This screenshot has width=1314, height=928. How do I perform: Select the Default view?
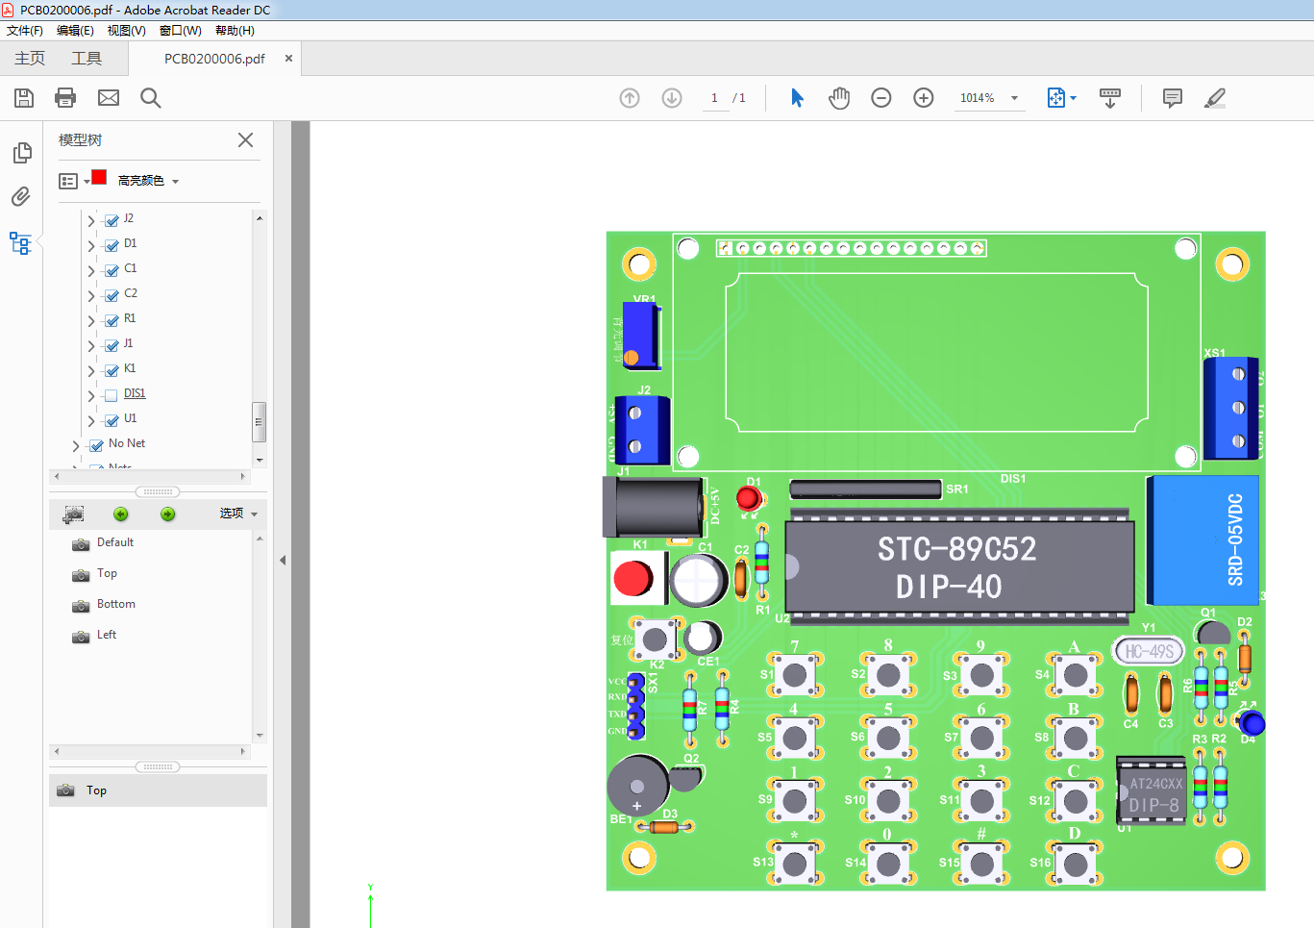coord(115,542)
